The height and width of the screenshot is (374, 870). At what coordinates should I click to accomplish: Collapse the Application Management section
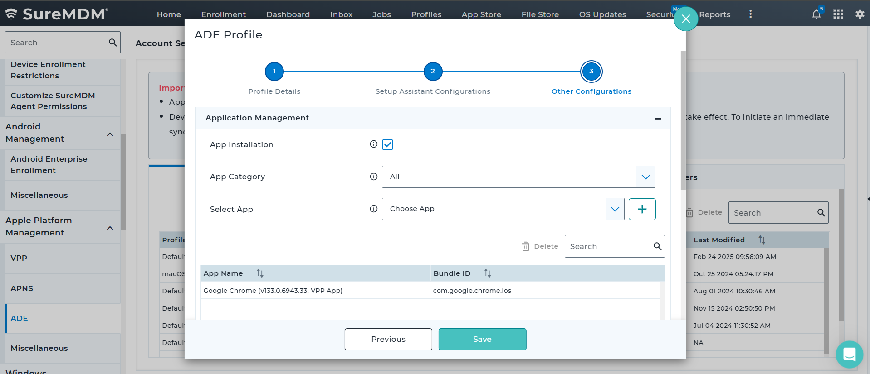pos(657,118)
